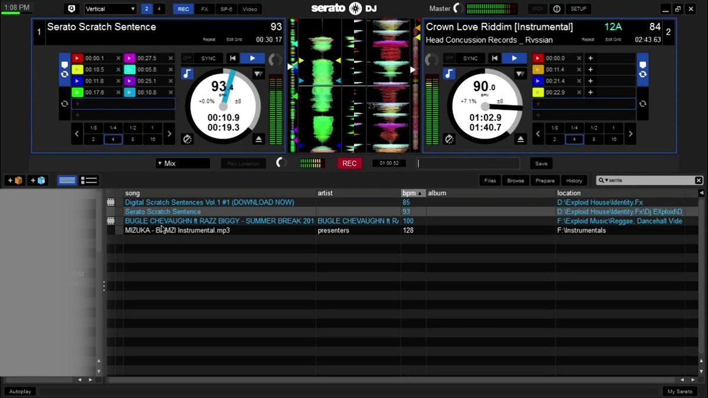Shift loop sizes right on deck 1
Viewport: 708px width, 398px height.
(x=169, y=134)
